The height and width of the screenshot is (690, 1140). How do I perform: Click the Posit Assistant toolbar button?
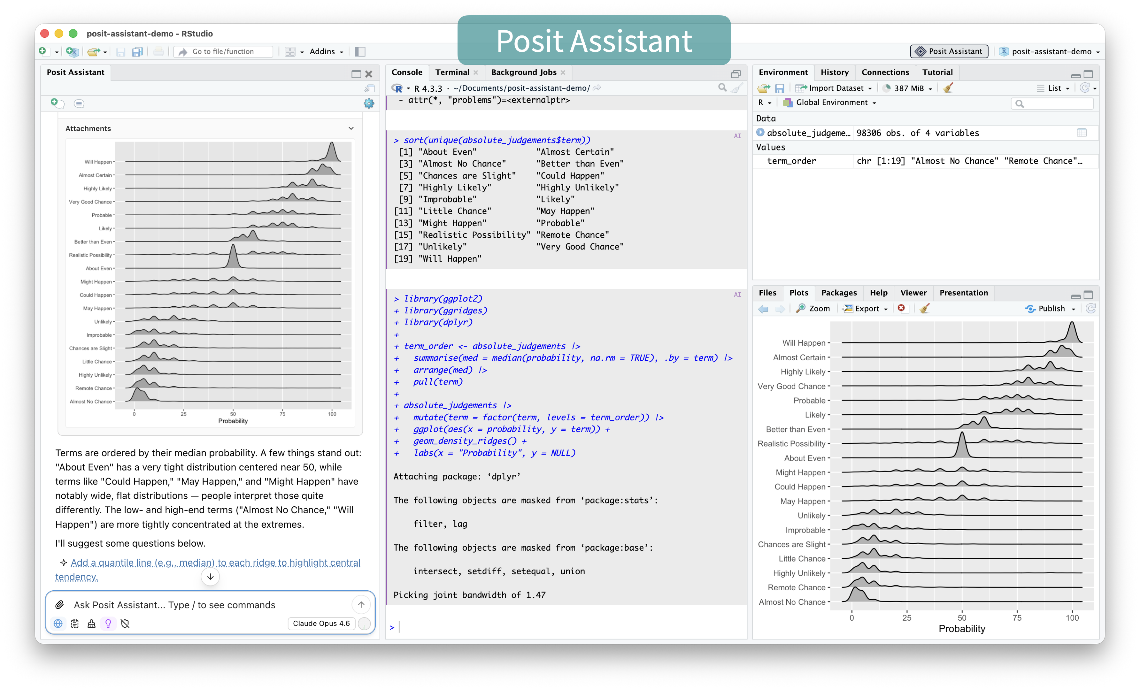(949, 51)
